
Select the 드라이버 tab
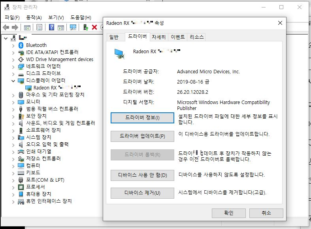(x=137, y=37)
